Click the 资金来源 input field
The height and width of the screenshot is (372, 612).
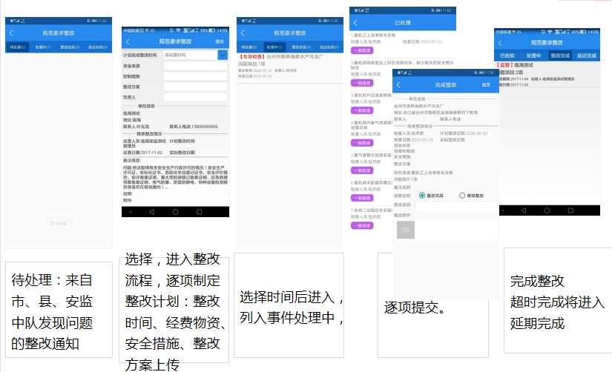click(195, 66)
